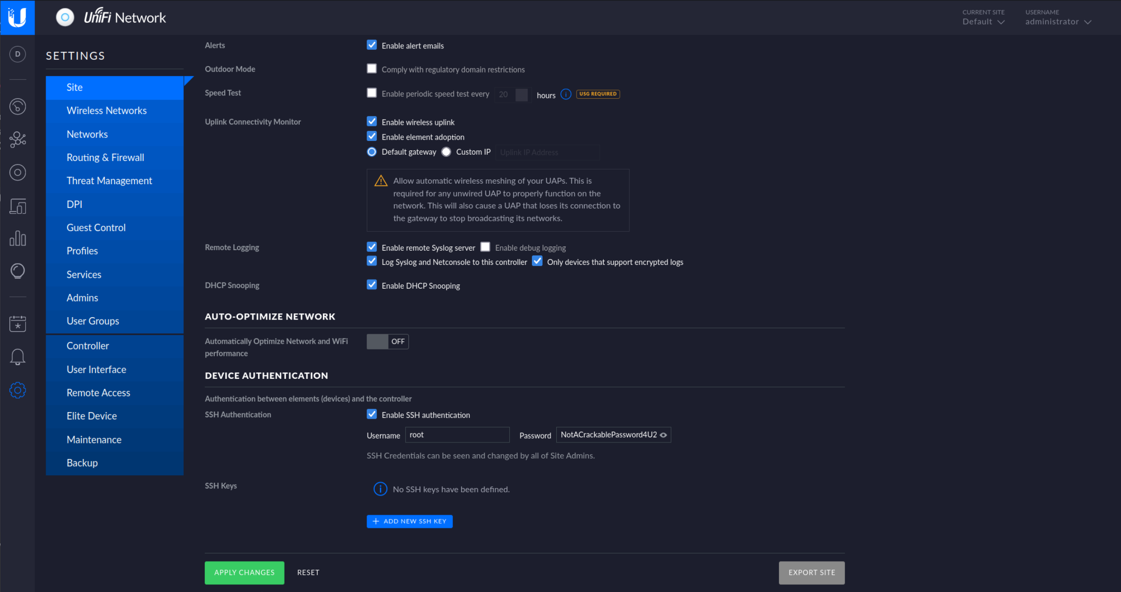Open Controller settings
The image size is (1121, 592).
pos(114,346)
